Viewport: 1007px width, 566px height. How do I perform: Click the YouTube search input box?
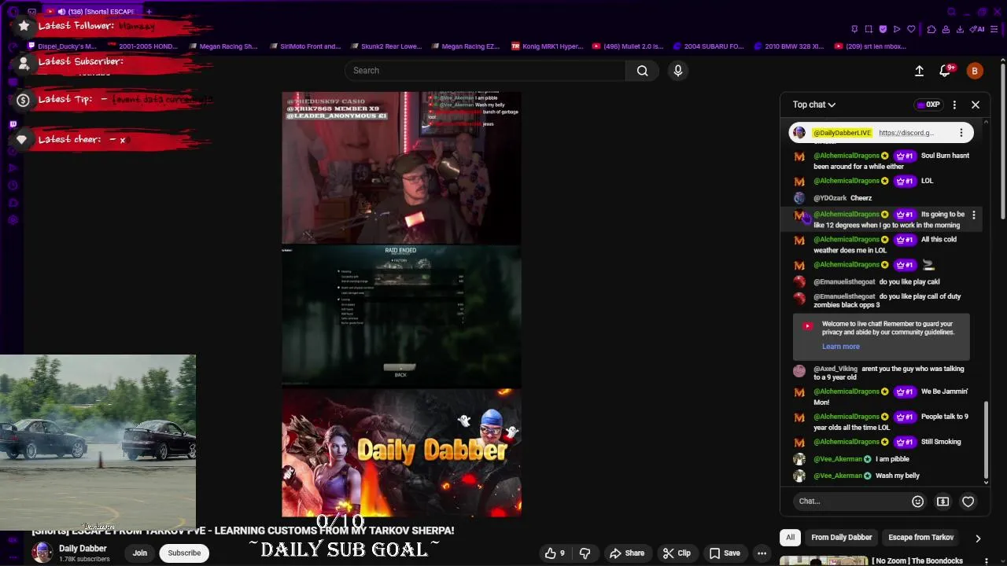[x=485, y=71]
